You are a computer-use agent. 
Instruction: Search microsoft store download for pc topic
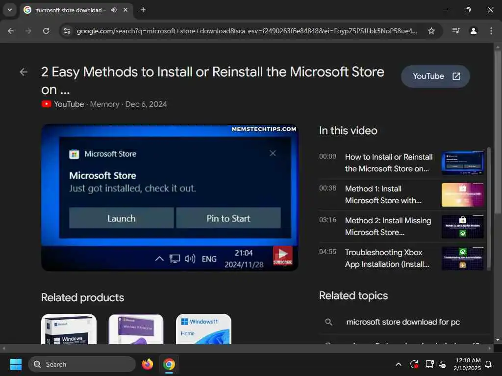coord(403,322)
